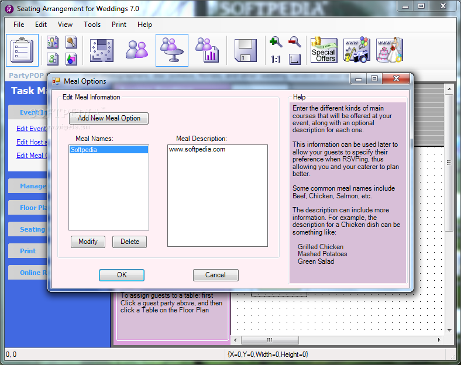Confirm with the OK button
This screenshot has width=461, height=365.
(122, 275)
